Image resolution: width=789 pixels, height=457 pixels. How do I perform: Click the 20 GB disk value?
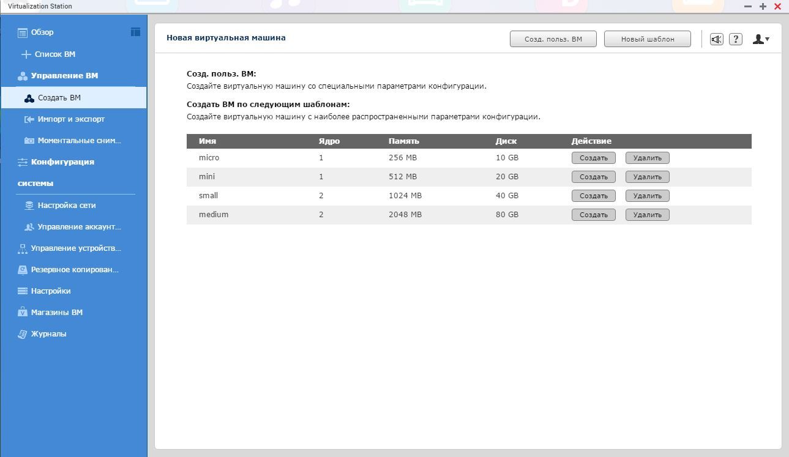[x=507, y=177]
